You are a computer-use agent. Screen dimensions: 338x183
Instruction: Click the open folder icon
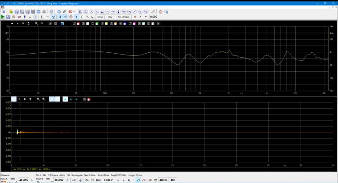click(11, 11)
